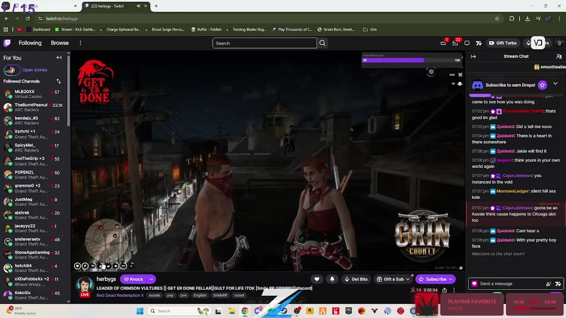Open the Whispers chat bubble icon

[x=467, y=43]
